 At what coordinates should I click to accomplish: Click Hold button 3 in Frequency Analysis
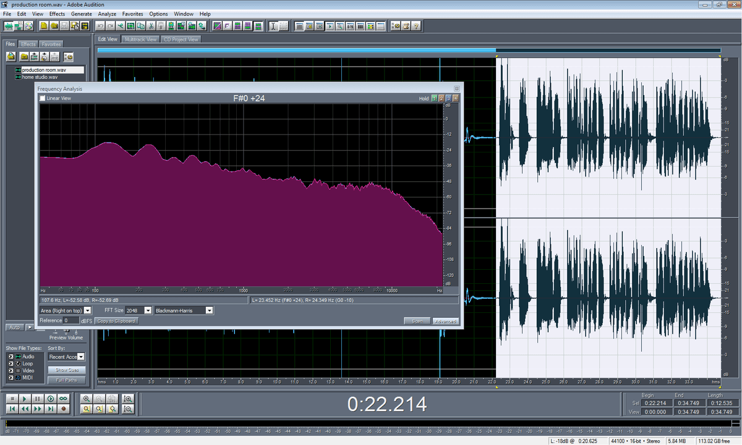(448, 98)
